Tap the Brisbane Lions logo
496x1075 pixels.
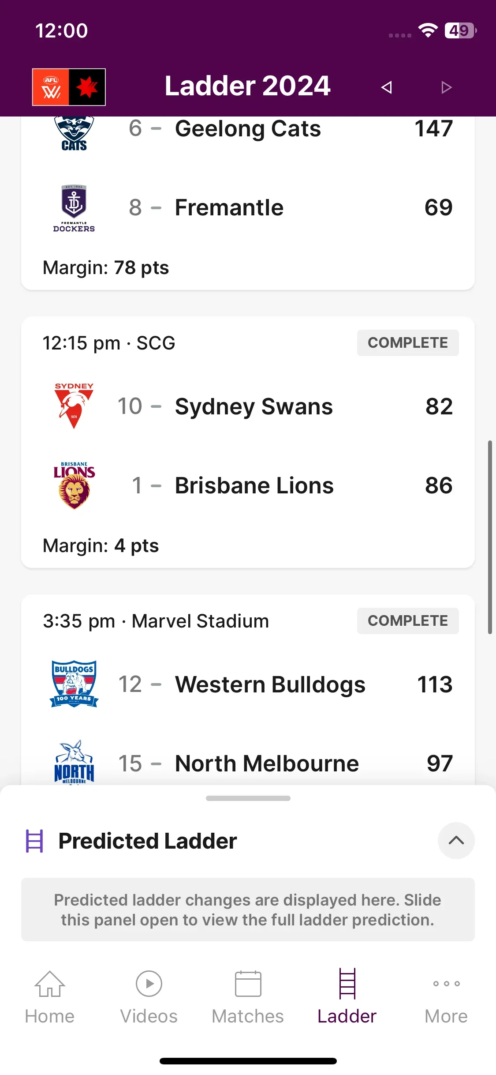point(74,485)
